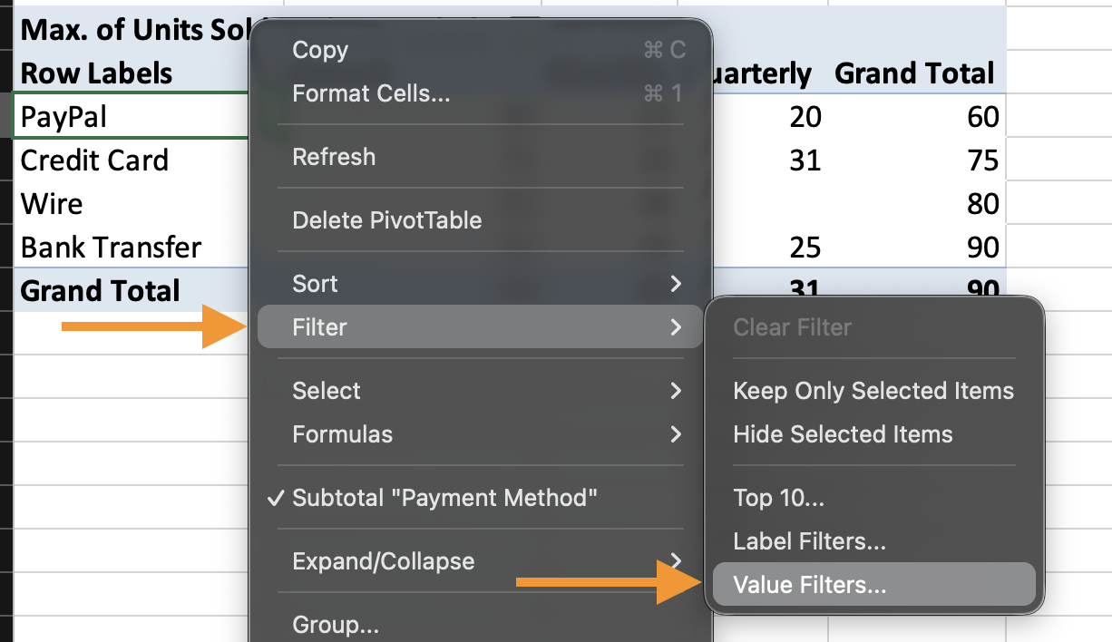Image resolution: width=1112 pixels, height=642 pixels.
Task: Select Delete PivotTable option
Action: coord(386,220)
